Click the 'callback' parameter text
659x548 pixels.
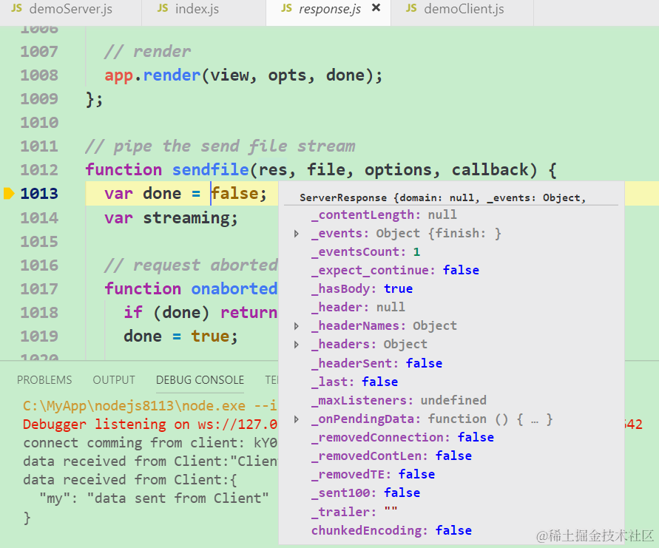[x=490, y=170]
